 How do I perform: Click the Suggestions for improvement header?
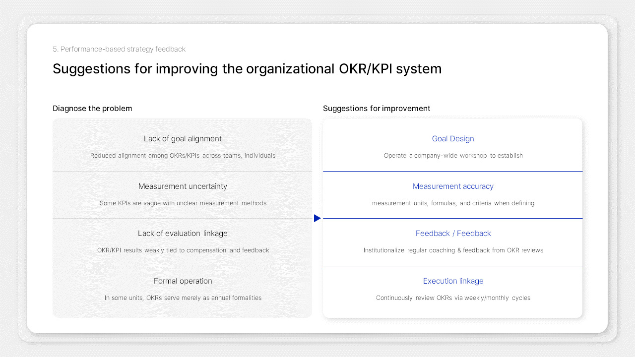(x=377, y=108)
